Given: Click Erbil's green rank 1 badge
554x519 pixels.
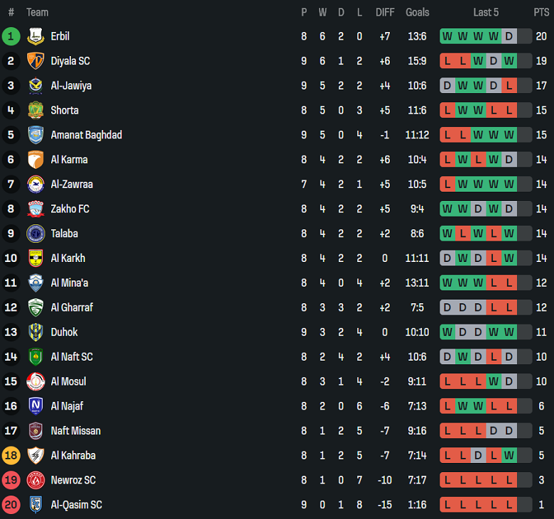Looking at the screenshot, I should coord(11,36).
